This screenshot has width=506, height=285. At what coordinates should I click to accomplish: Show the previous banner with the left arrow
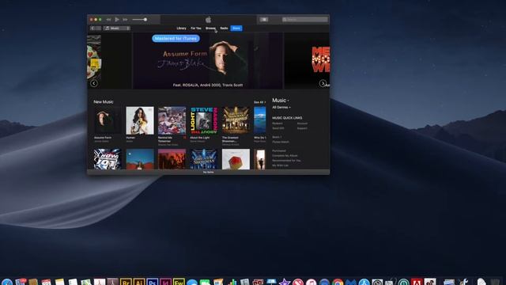tap(94, 83)
